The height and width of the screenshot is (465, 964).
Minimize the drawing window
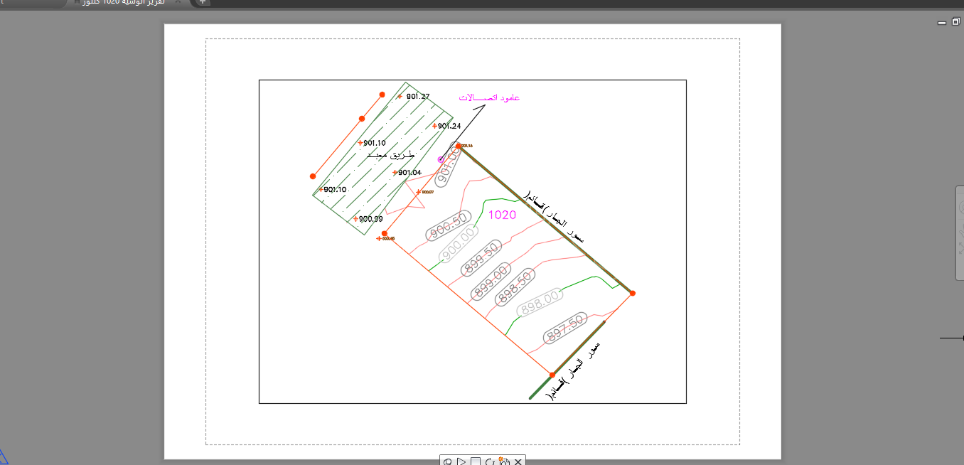(942, 23)
